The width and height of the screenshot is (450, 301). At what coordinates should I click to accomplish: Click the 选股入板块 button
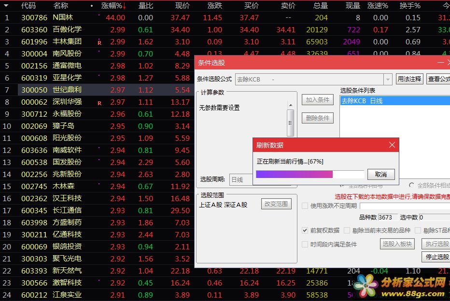[x=397, y=244]
